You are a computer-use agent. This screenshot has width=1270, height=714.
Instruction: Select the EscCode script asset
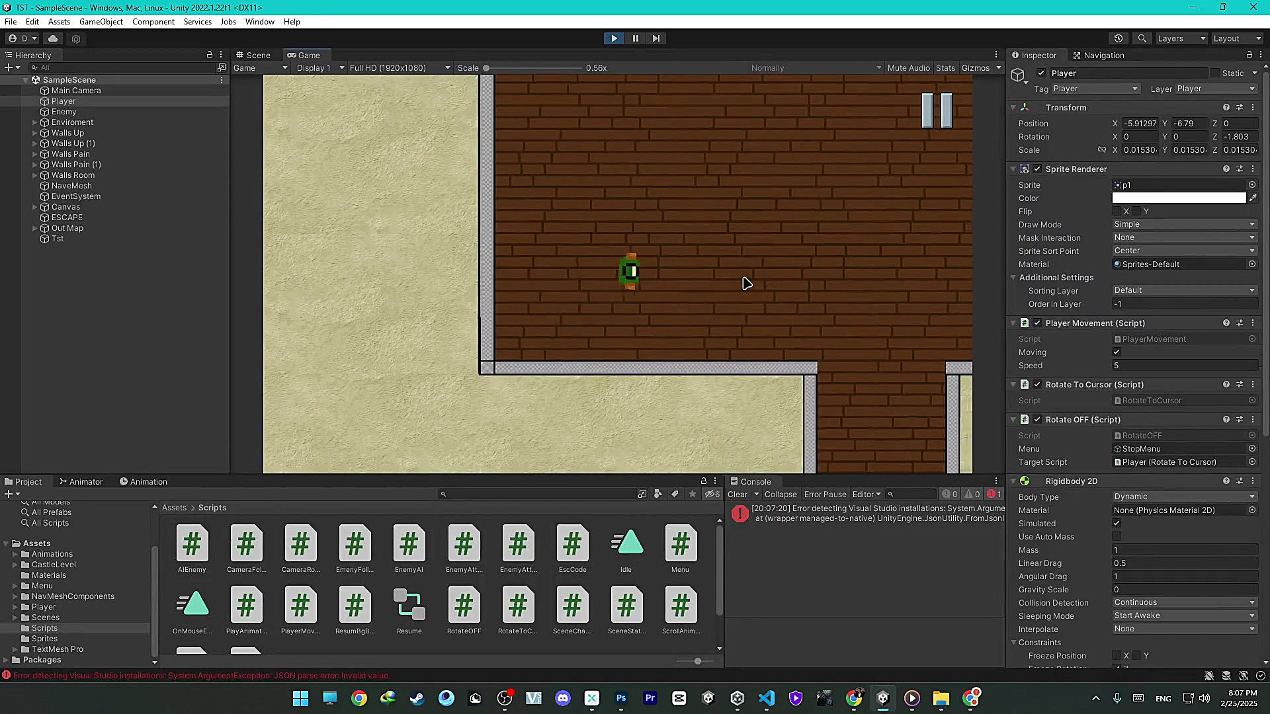coord(573,548)
